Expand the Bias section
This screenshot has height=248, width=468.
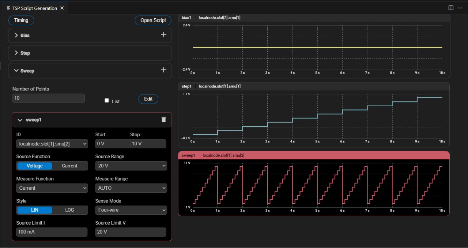[16, 35]
